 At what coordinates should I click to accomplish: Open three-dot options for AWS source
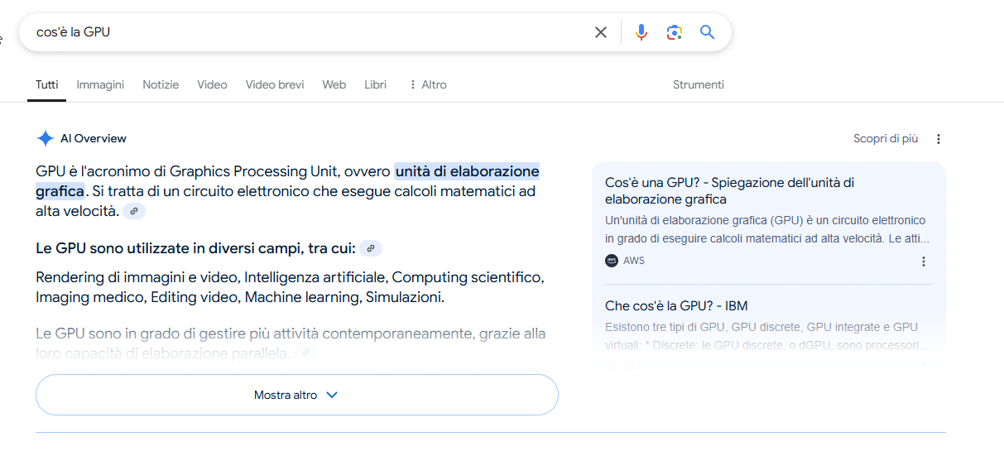click(x=924, y=262)
